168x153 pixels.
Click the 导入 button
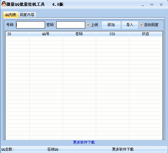click(130, 25)
